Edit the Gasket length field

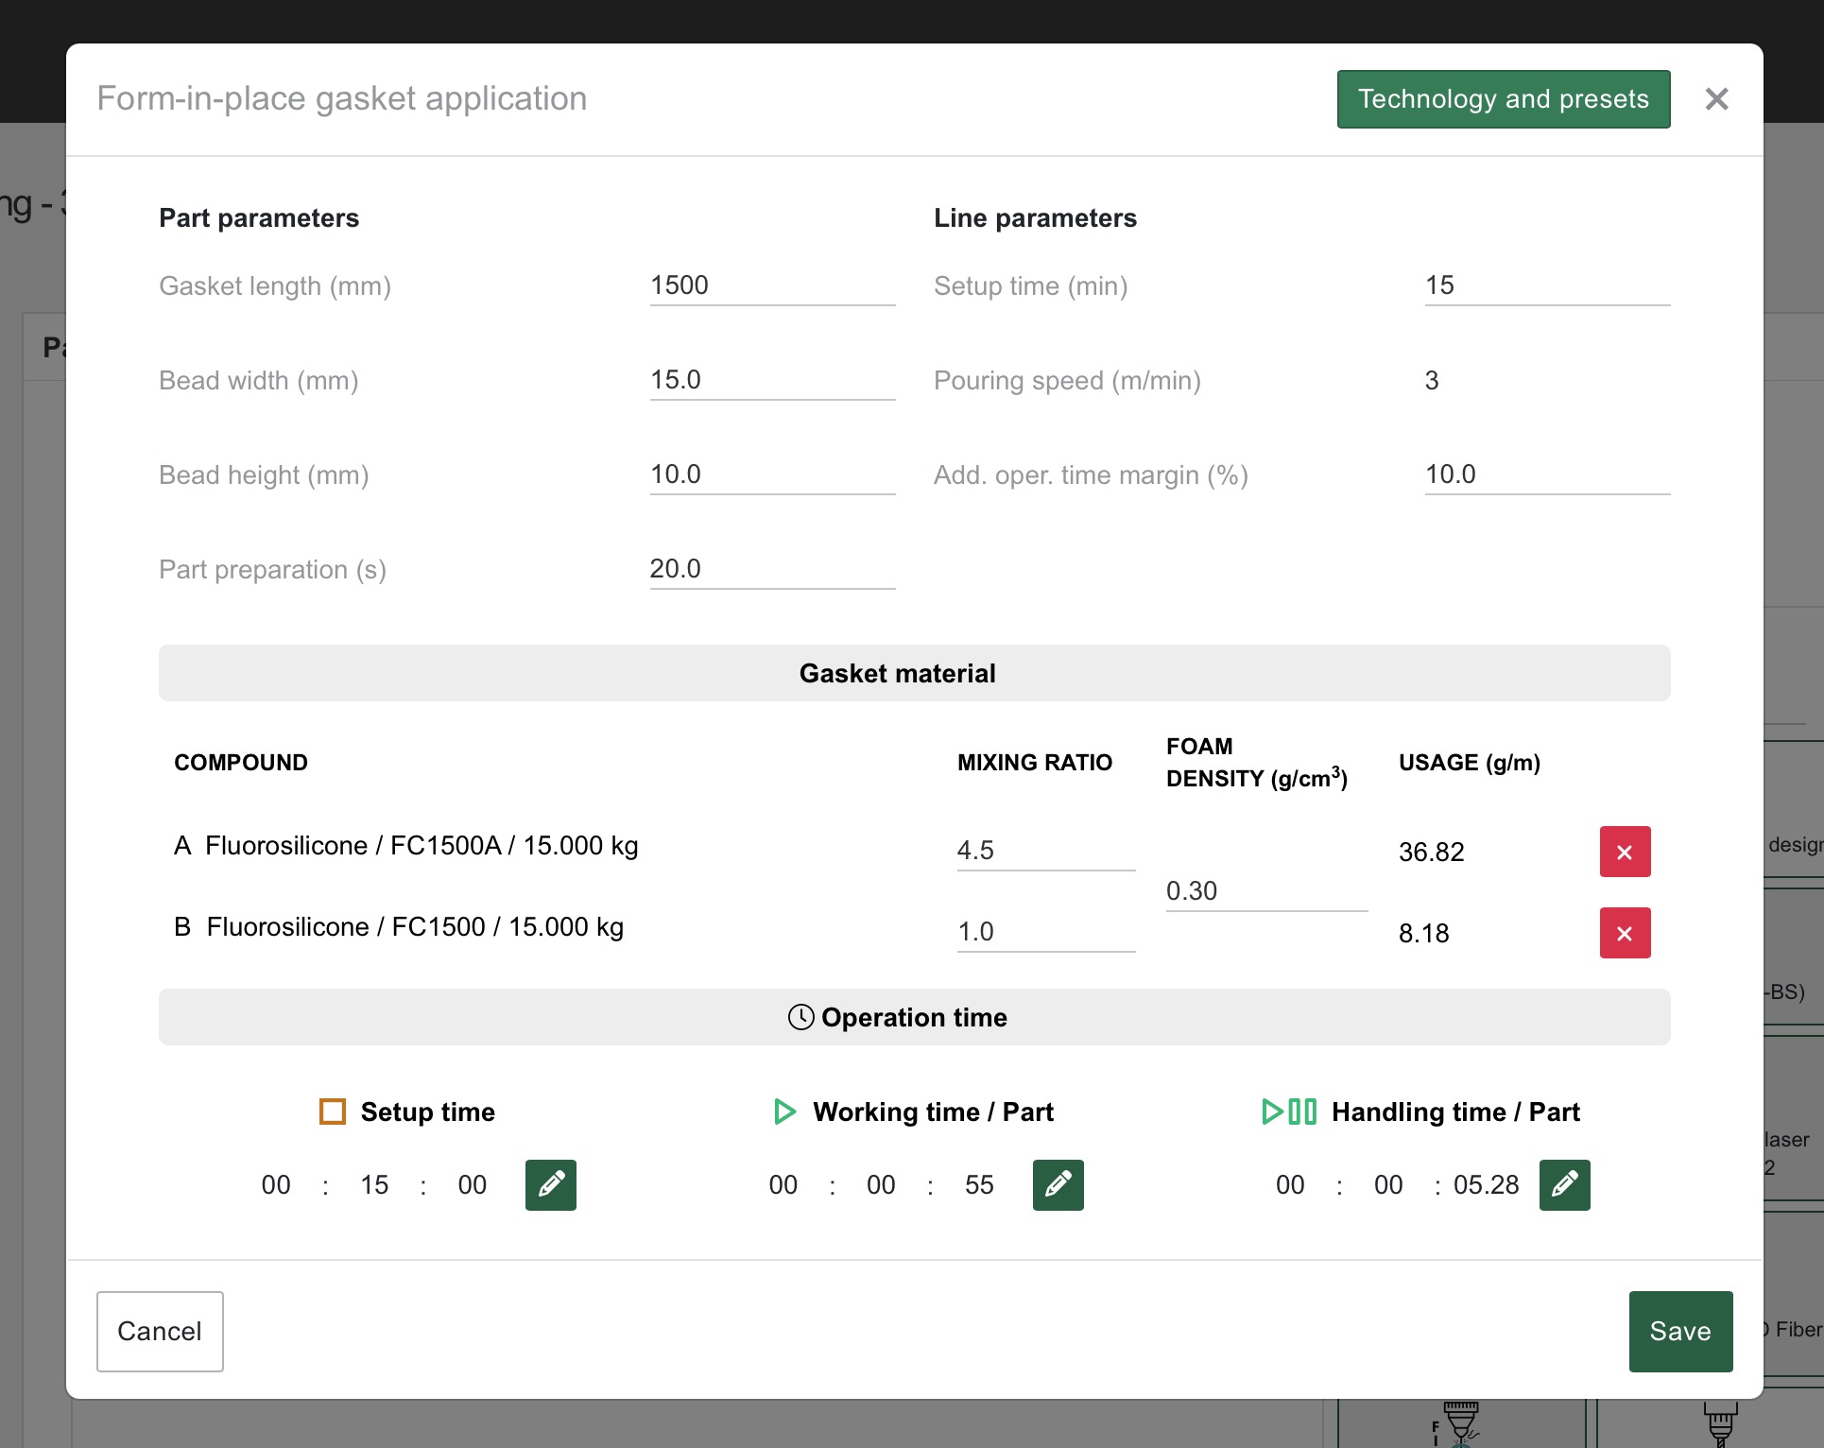coord(771,285)
